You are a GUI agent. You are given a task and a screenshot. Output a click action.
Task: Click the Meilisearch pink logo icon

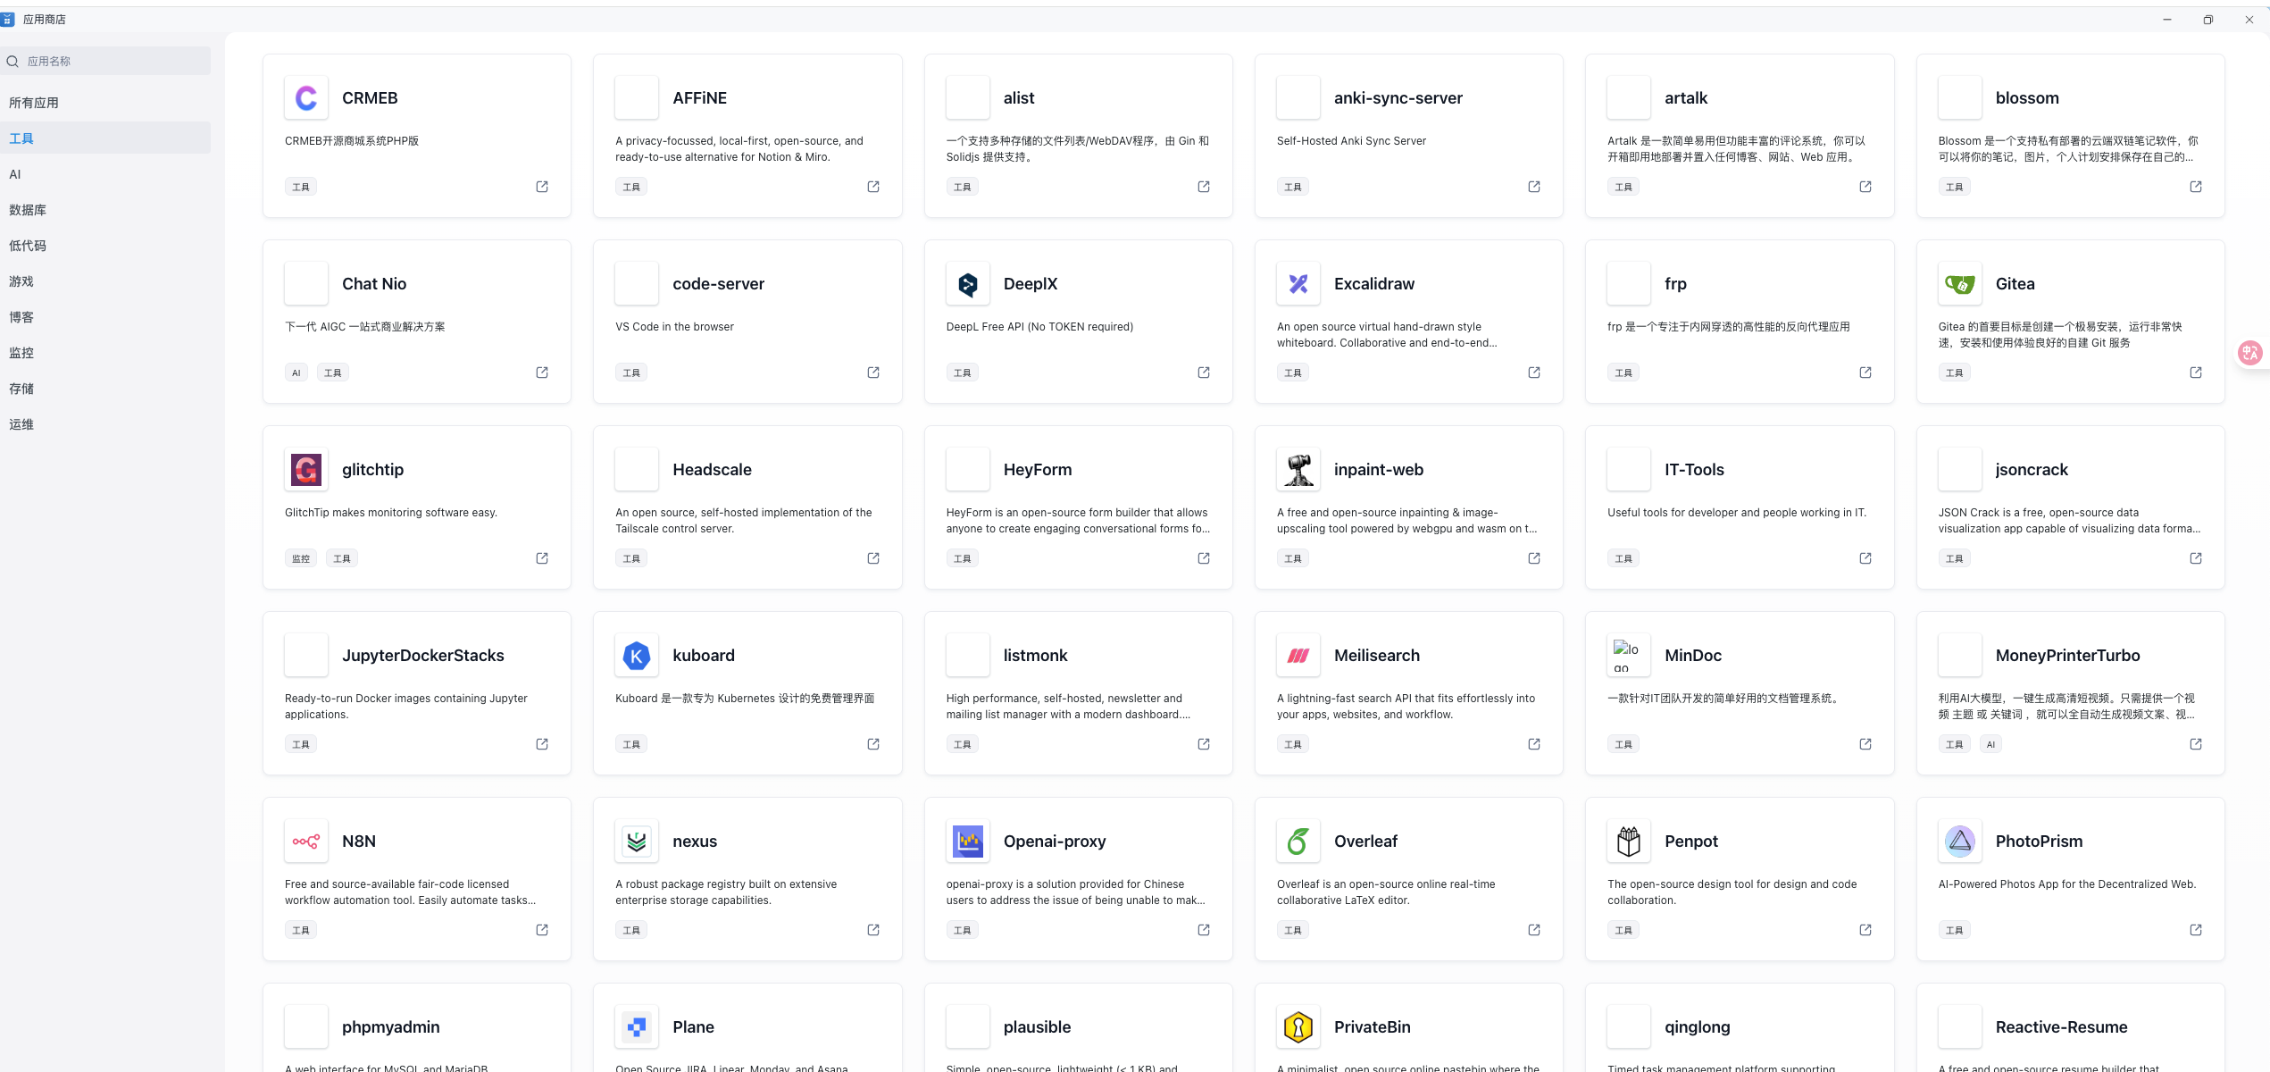coord(1298,656)
